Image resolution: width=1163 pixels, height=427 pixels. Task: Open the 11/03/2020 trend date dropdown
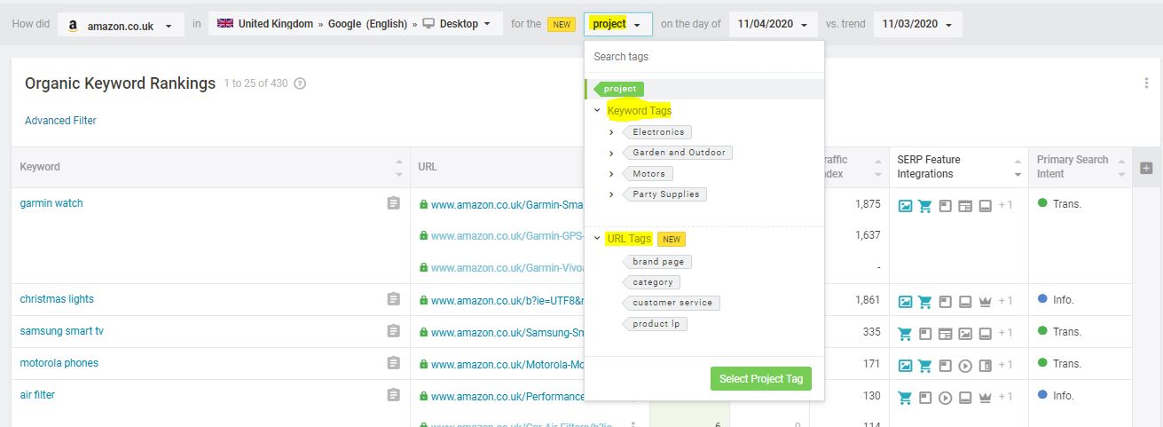coord(917,24)
